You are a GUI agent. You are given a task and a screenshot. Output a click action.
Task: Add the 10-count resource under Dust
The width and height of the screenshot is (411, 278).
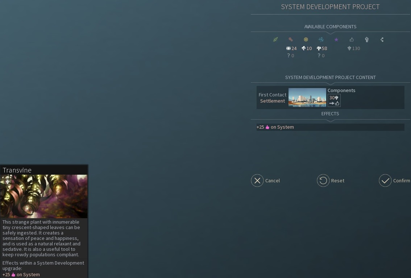coord(307,48)
